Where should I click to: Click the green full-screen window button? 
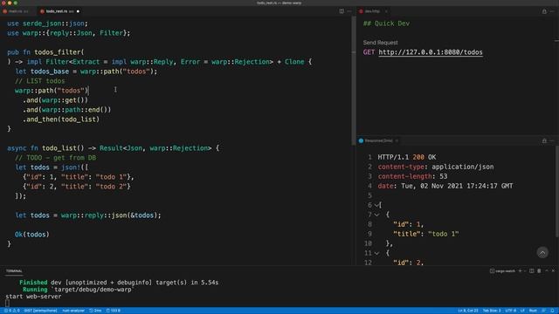pyautogui.click(x=16, y=3)
